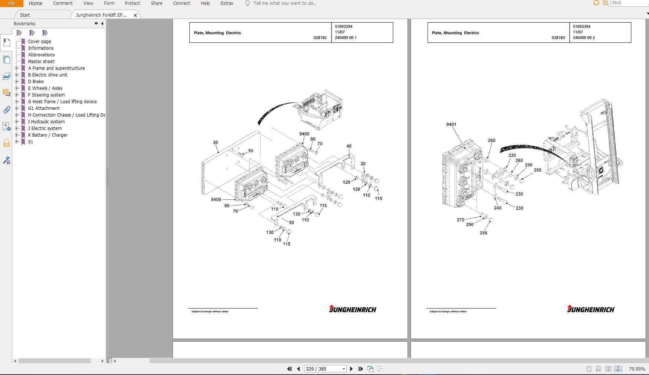Open the Share ribbon tab
Image resolution: width=649 pixels, height=375 pixels.
157,3
